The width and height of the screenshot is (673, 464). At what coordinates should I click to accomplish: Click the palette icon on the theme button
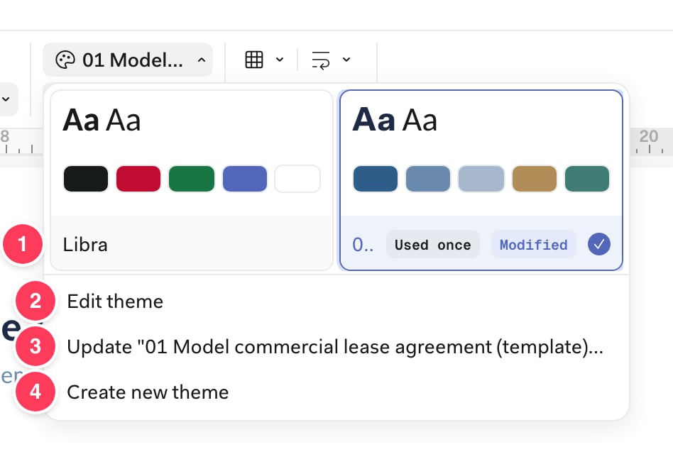pos(65,60)
